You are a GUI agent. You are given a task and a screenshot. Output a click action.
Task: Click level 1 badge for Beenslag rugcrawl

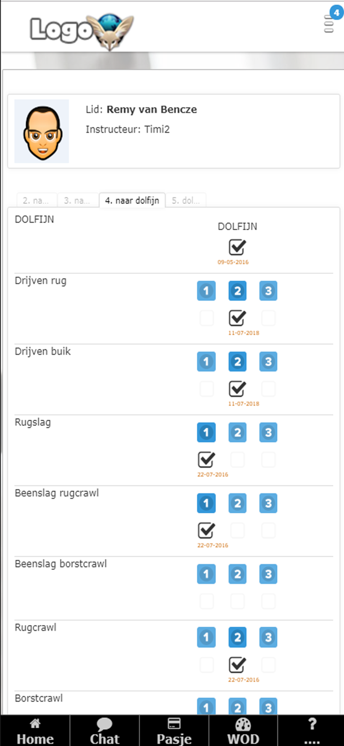tap(206, 503)
